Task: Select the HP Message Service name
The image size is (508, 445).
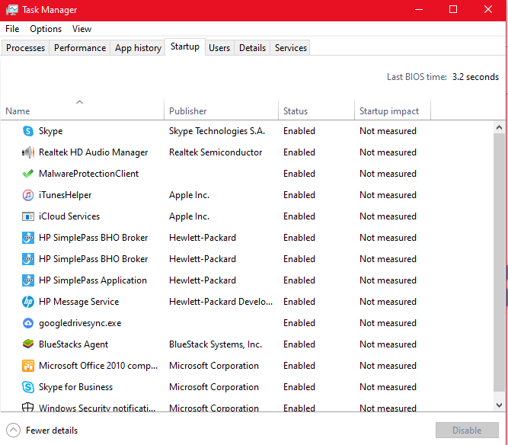Action: tap(78, 302)
